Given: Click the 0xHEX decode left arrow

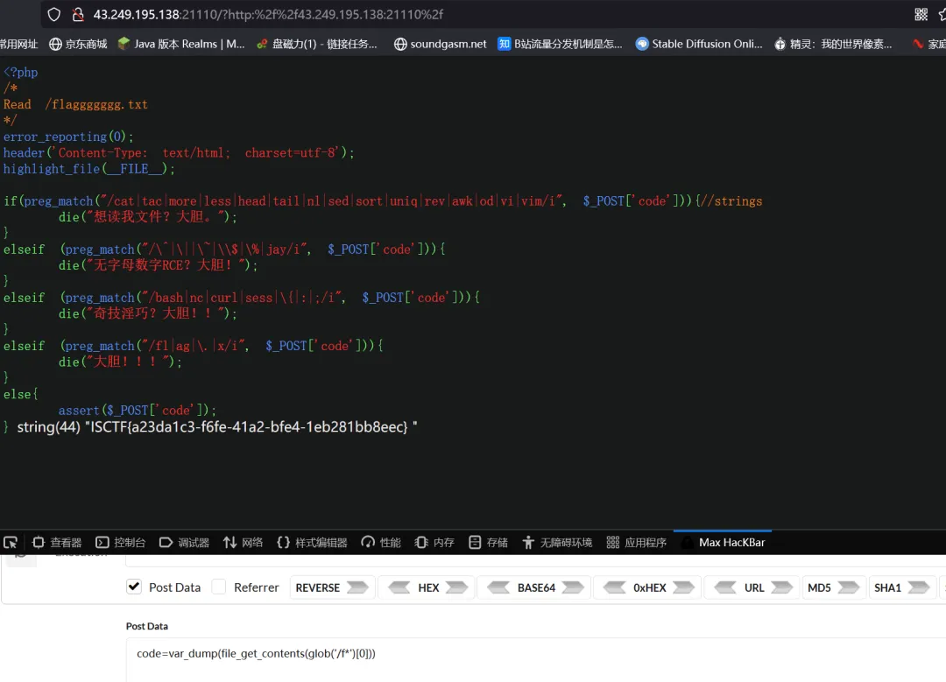Looking at the screenshot, I should (x=614, y=587).
